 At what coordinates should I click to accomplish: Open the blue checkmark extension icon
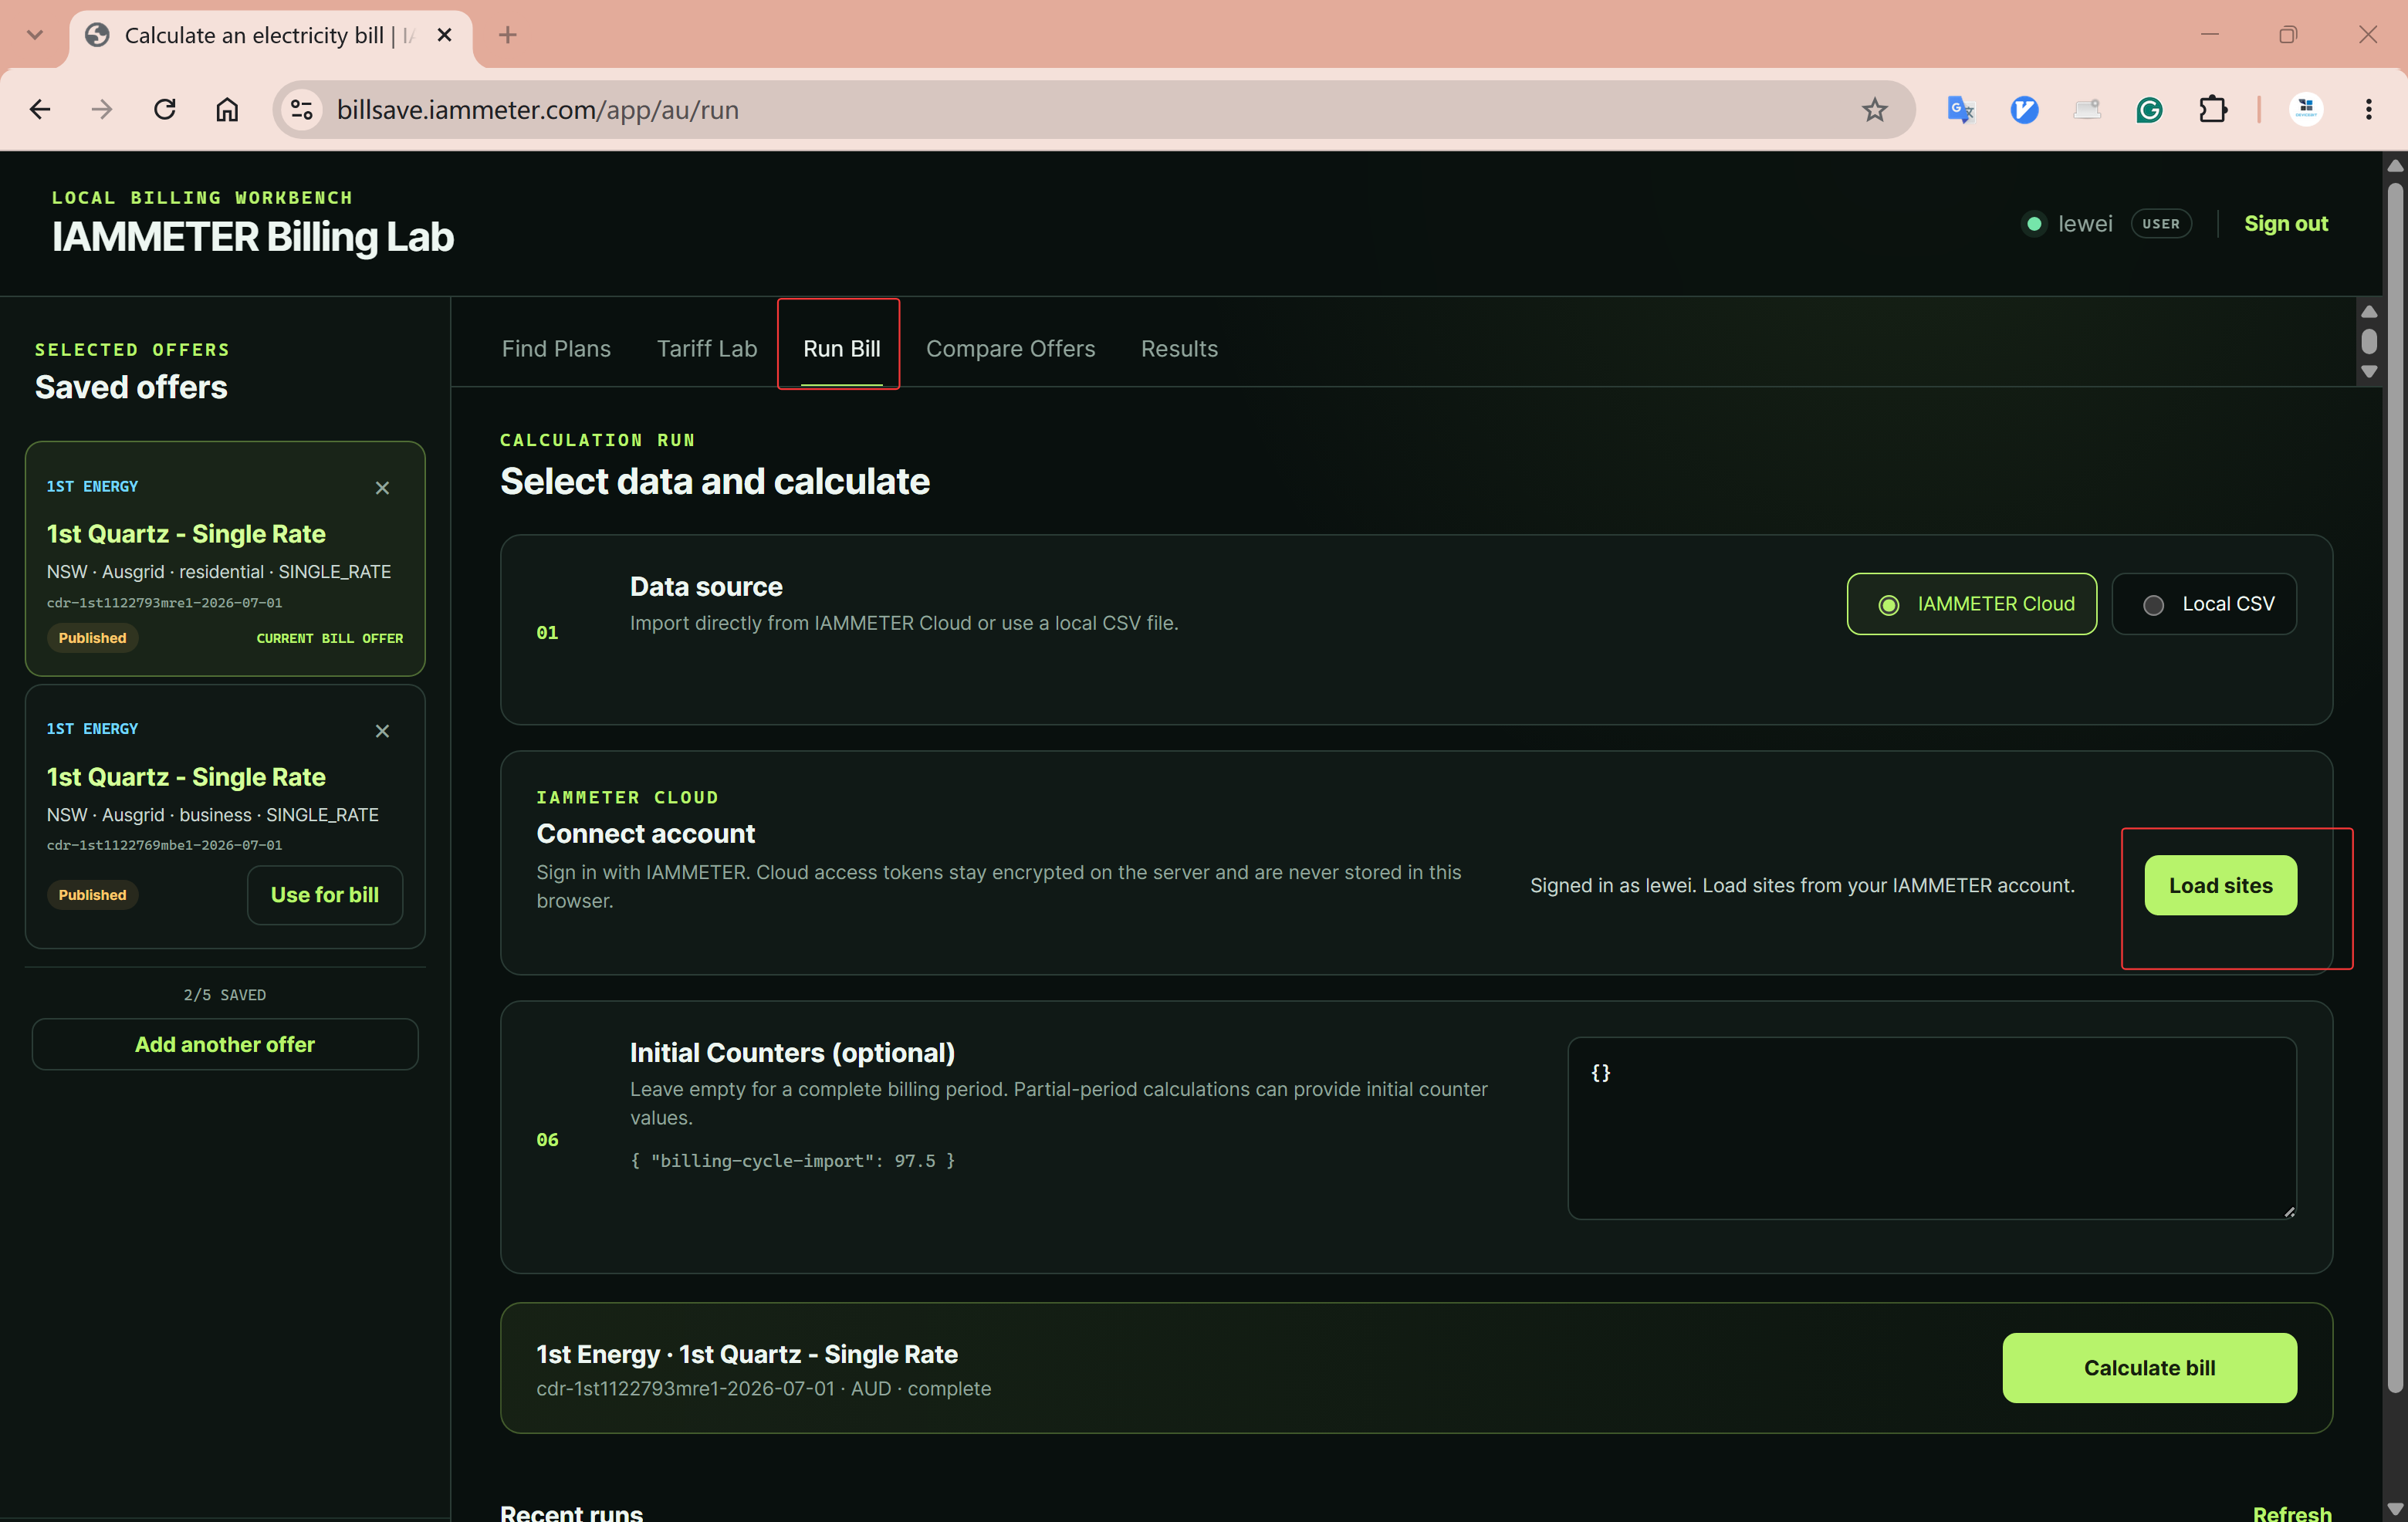tap(2024, 110)
